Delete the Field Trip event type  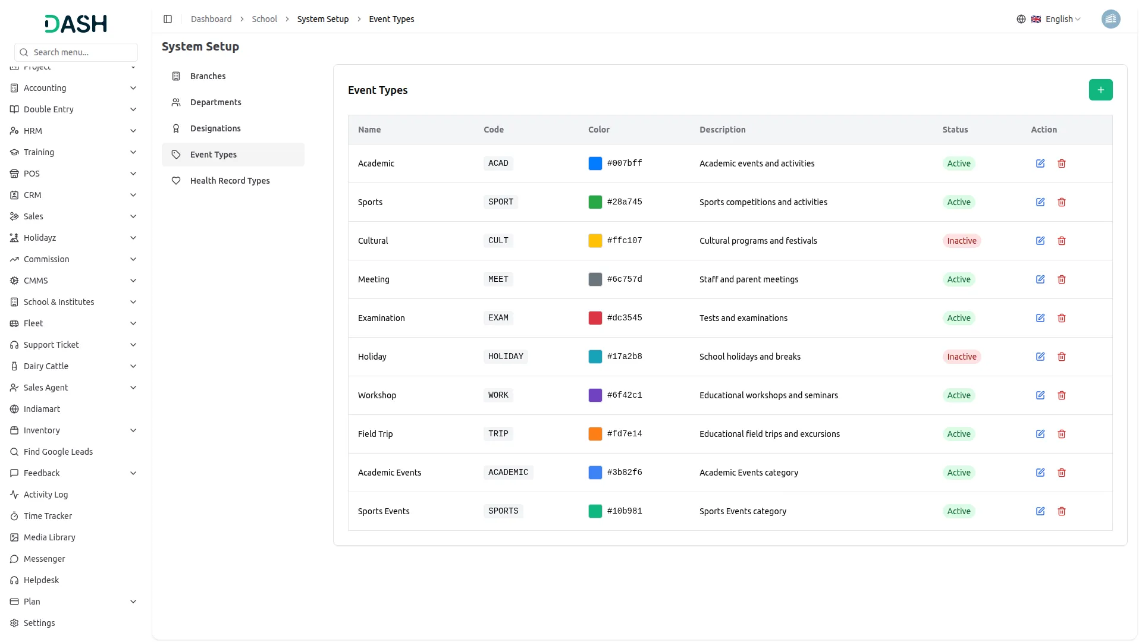click(1062, 434)
